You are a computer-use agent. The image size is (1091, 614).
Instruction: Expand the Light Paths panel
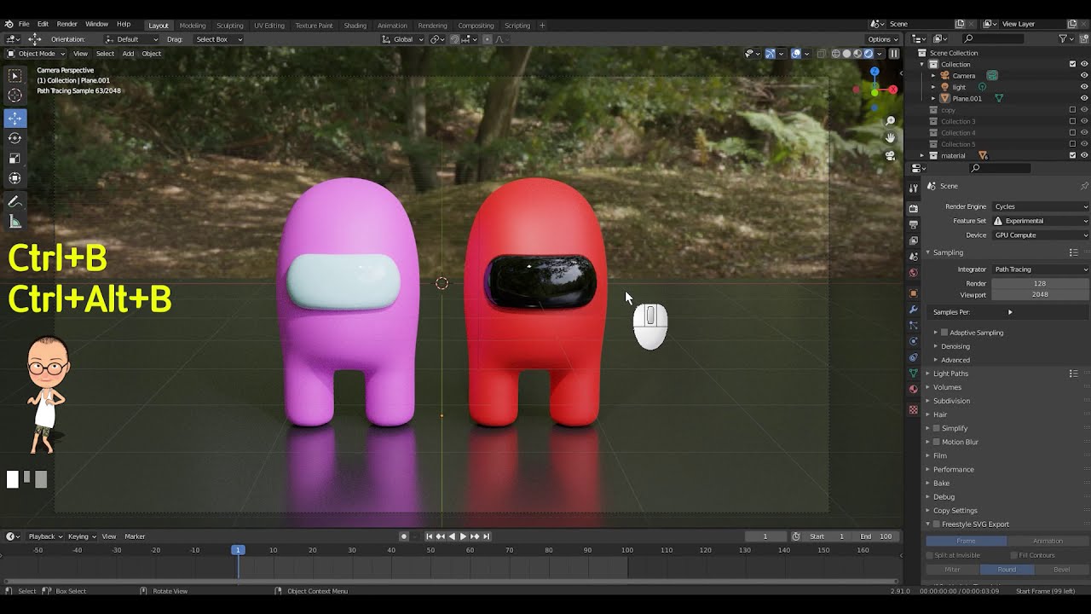click(950, 374)
